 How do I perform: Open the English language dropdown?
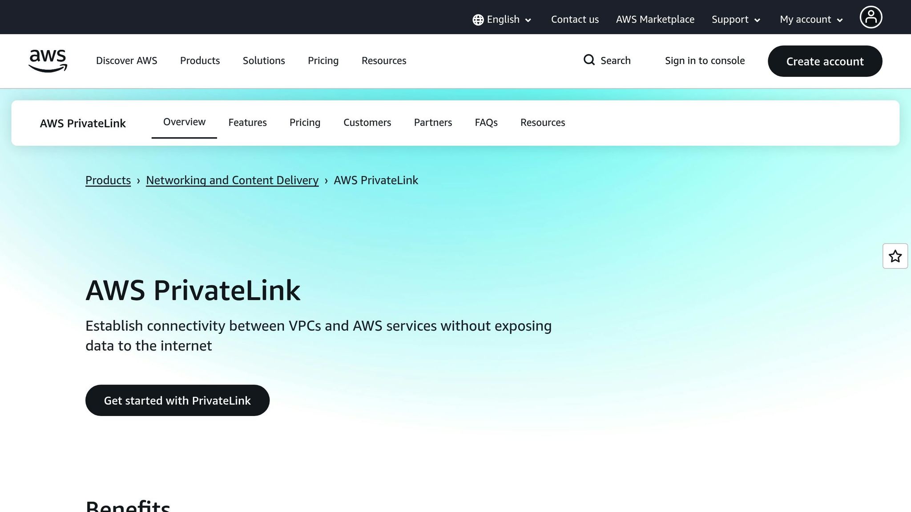[x=503, y=19]
